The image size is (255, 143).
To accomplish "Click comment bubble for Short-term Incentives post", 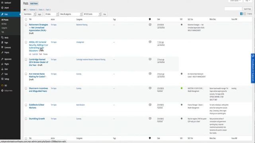I will (x=150, y=88).
